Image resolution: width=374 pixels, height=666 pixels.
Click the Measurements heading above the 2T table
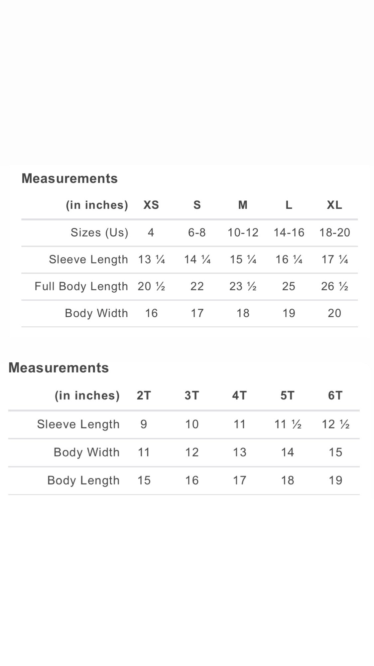pyautogui.click(x=59, y=368)
